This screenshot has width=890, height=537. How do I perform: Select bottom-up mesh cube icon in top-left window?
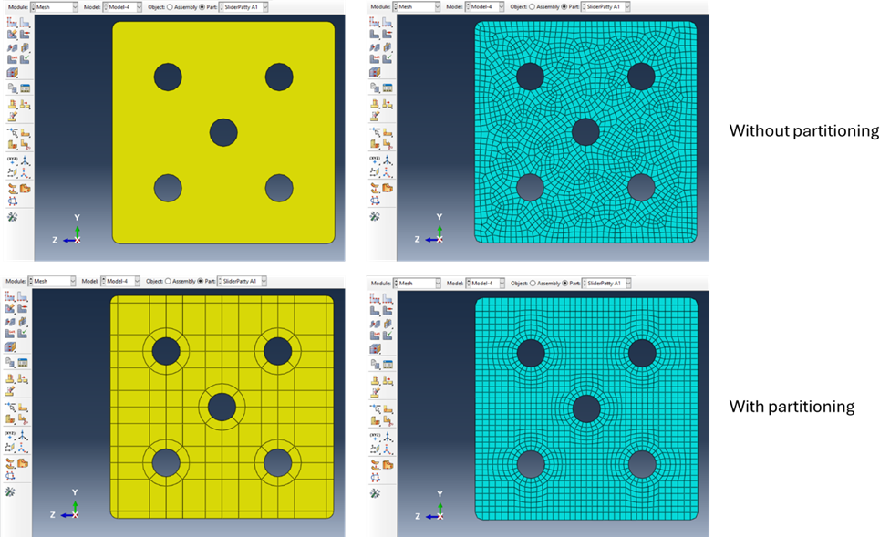[x=12, y=73]
